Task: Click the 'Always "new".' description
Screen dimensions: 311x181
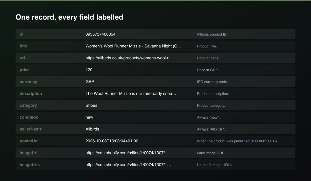Action: click(x=208, y=117)
